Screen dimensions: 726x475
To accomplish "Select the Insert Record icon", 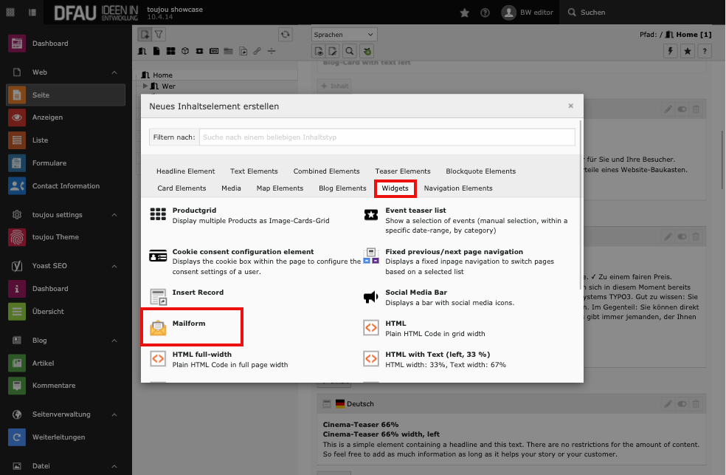I will [158, 297].
